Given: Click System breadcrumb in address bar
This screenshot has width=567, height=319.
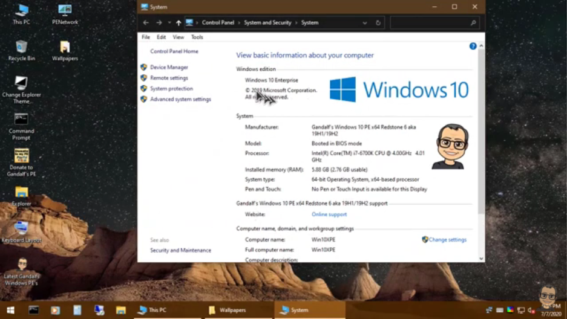Looking at the screenshot, I should coord(310,23).
